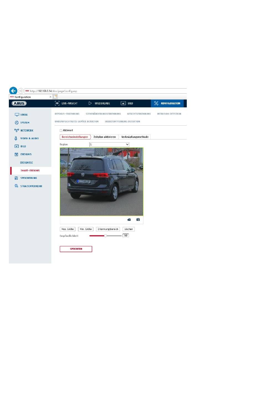The height and width of the screenshot is (393, 263).
Task: Switch to Zeitplan aktivieren tab
Action: tap(104, 137)
